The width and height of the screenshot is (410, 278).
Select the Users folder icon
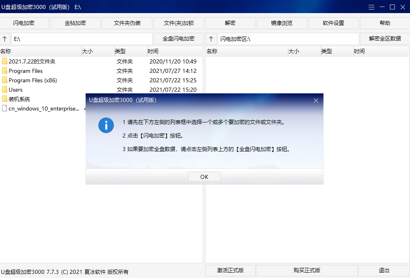5,89
